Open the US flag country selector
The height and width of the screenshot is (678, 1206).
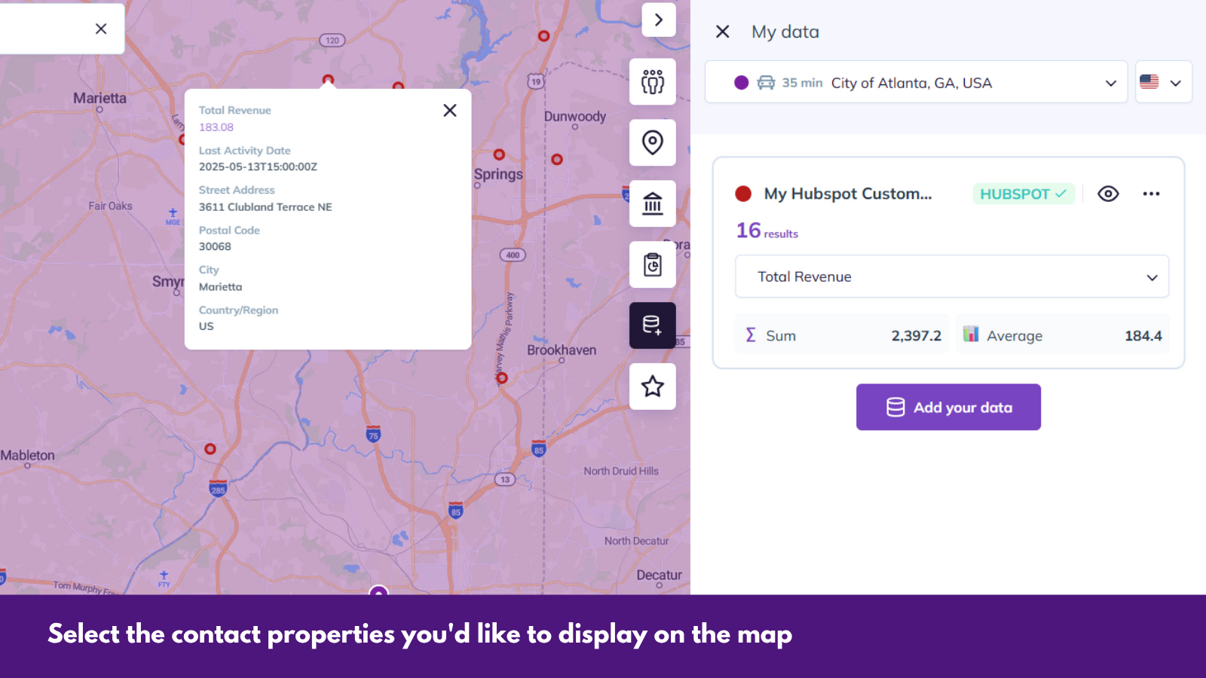pos(1163,82)
